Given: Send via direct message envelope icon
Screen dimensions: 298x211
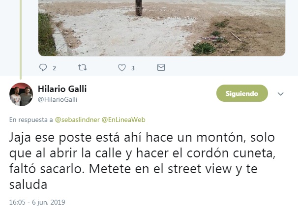Looking at the screenshot, I should (161, 67).
